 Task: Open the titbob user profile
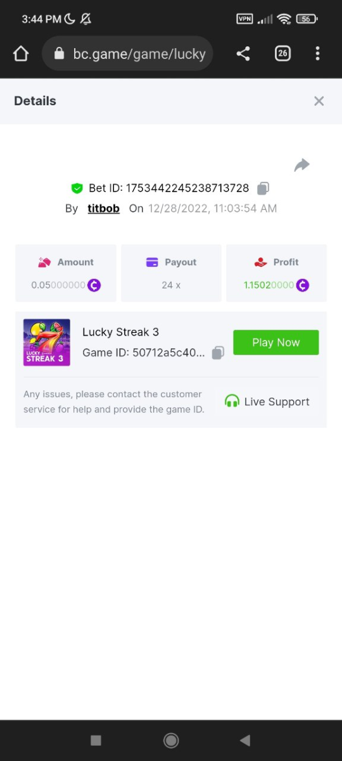tap(103, 209)
